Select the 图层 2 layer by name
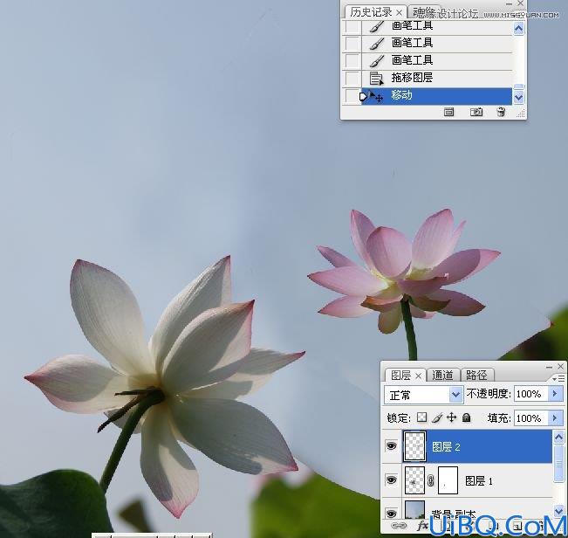568x538 pixels. pyautogui.click(x=446, y=446)
